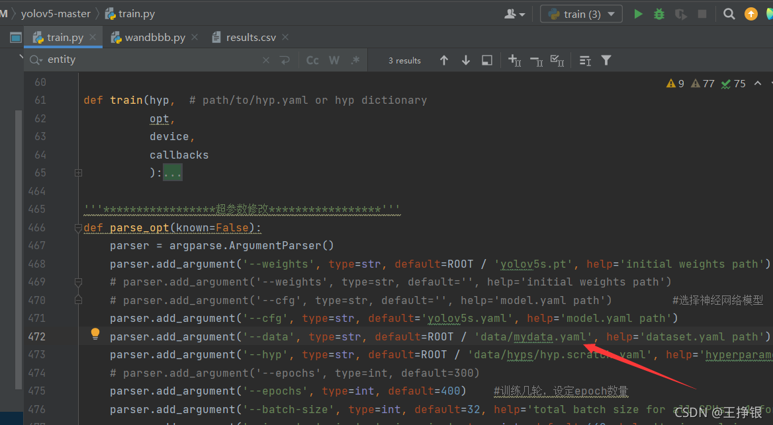Image resolution: width=773 pixels, height=425 pixels.
Task: Toggle Words (W) search option
Action: 334,60
